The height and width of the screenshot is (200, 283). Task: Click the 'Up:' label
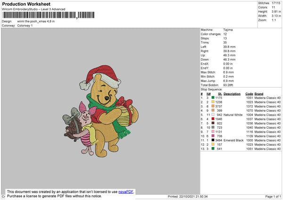203,55
